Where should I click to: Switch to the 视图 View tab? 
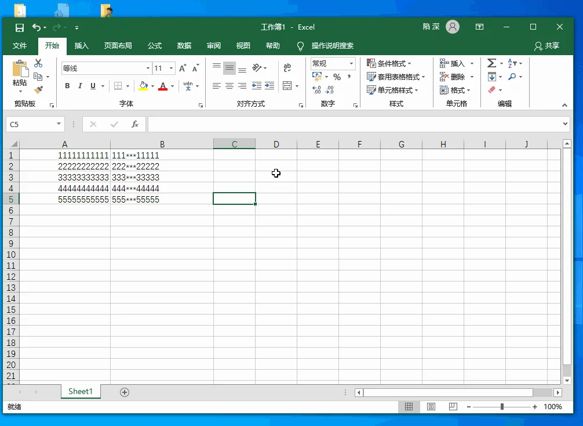[243, 46]
